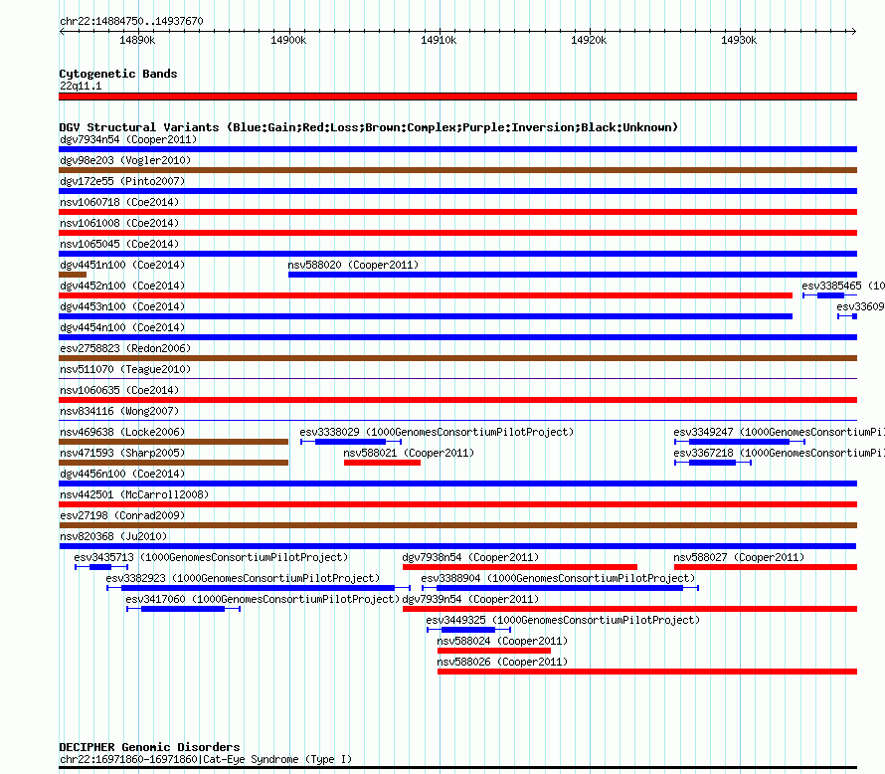Click the 14910k ruler position label
This screenshot has height=774, width=885.
pyautogui.click(x=439, y=40)
